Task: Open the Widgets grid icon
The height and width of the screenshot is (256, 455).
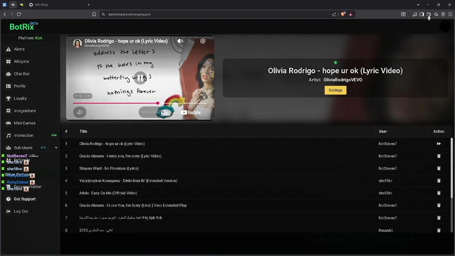Action: (9, 62)
